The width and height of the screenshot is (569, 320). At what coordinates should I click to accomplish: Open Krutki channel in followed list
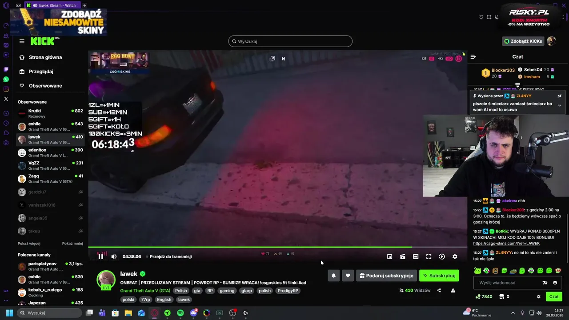(50, 113)
